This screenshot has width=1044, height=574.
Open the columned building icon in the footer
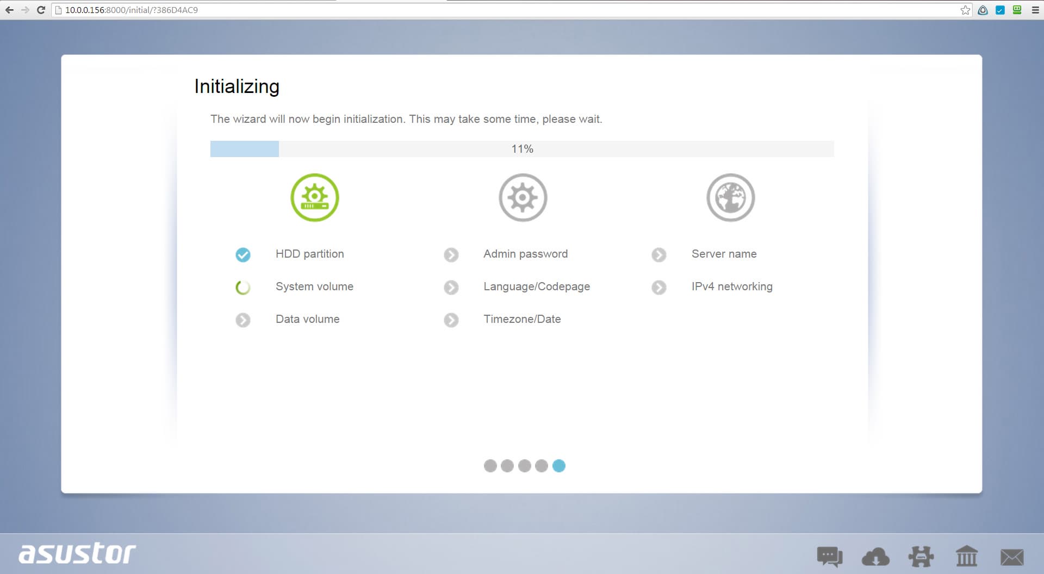pos(967,557)
